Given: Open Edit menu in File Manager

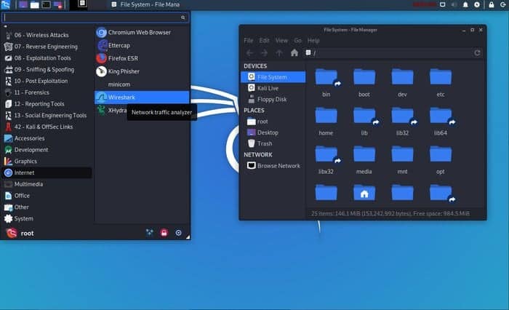Looking at the screenshot, I should point(264,41).
